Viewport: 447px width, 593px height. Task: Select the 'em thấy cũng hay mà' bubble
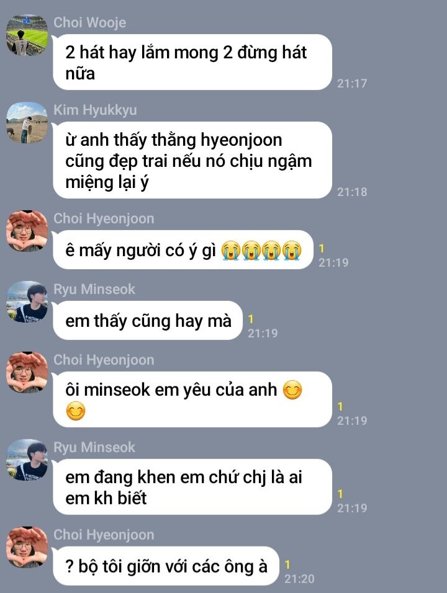point(148,321)
